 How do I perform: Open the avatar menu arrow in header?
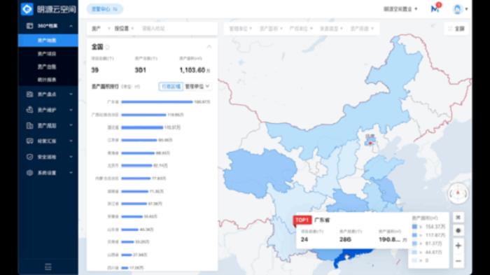pos(466,9)
